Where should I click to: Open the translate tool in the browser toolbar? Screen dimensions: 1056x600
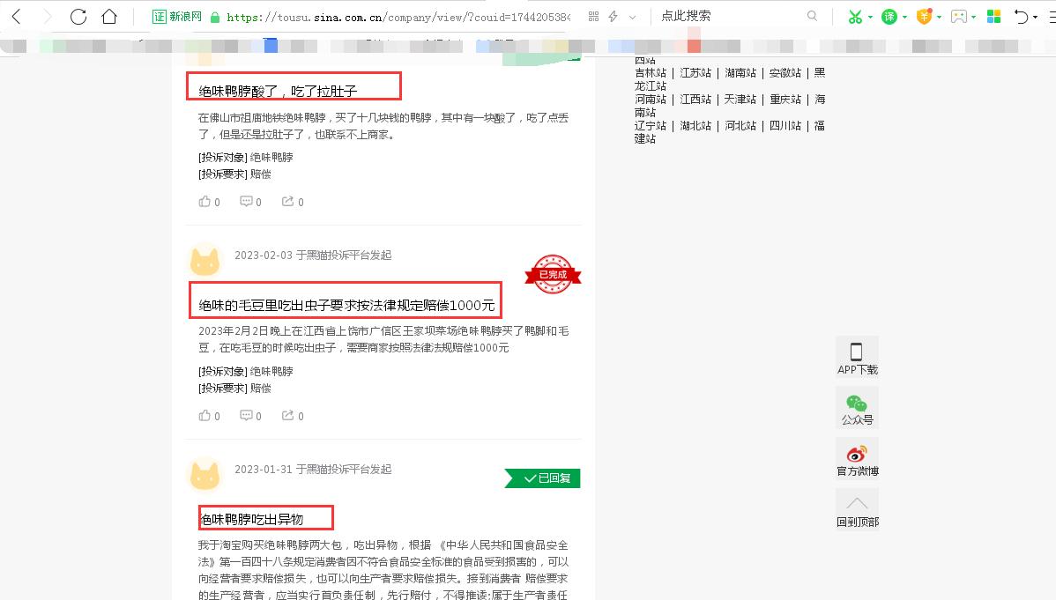[890, 16]
